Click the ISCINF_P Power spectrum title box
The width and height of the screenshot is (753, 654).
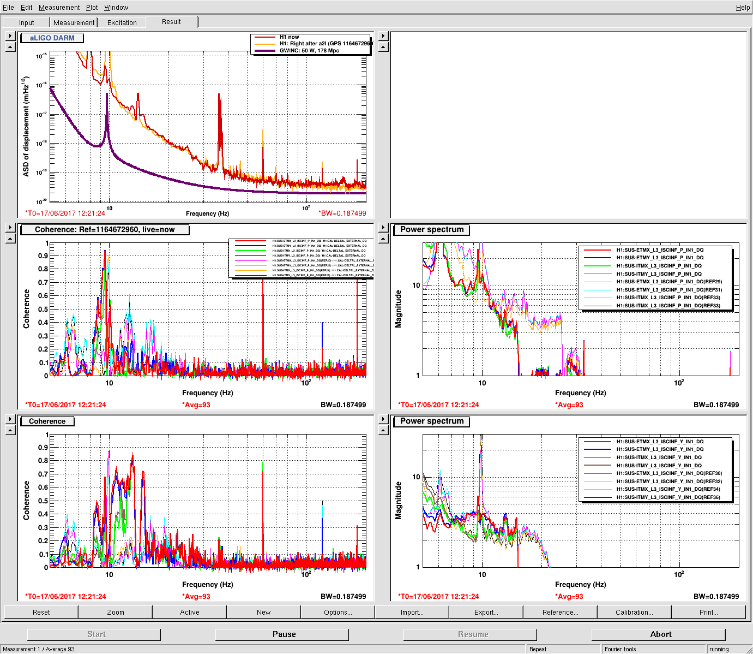click(432, 230)
